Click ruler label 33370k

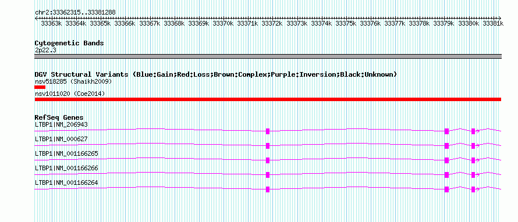tap(223, 23)
